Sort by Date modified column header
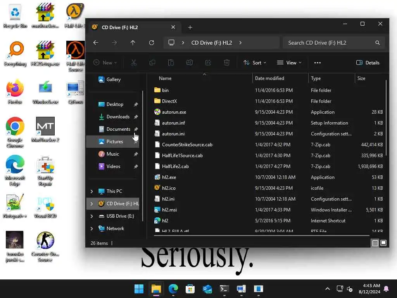Screen dimensions: 397x298 269,78
